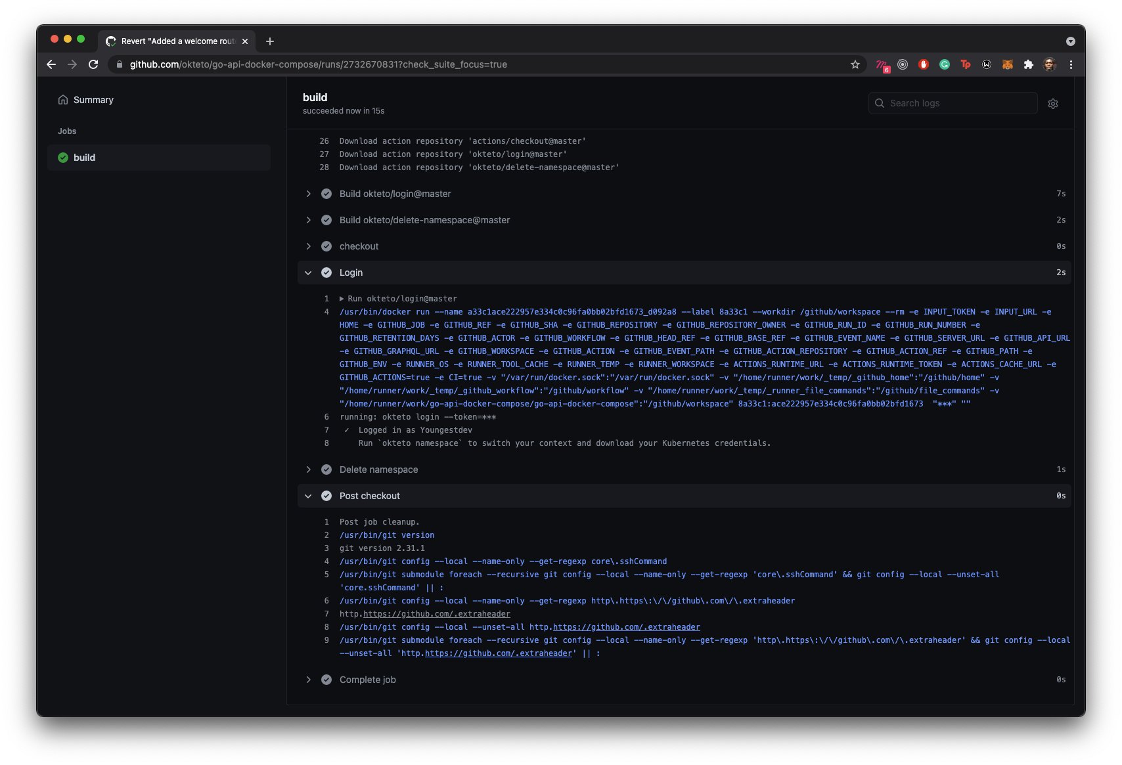Open the red Tp extension icon
The width and height of the screenshot is (1122, 765).
pyautogui.click(x=966, y=64)
